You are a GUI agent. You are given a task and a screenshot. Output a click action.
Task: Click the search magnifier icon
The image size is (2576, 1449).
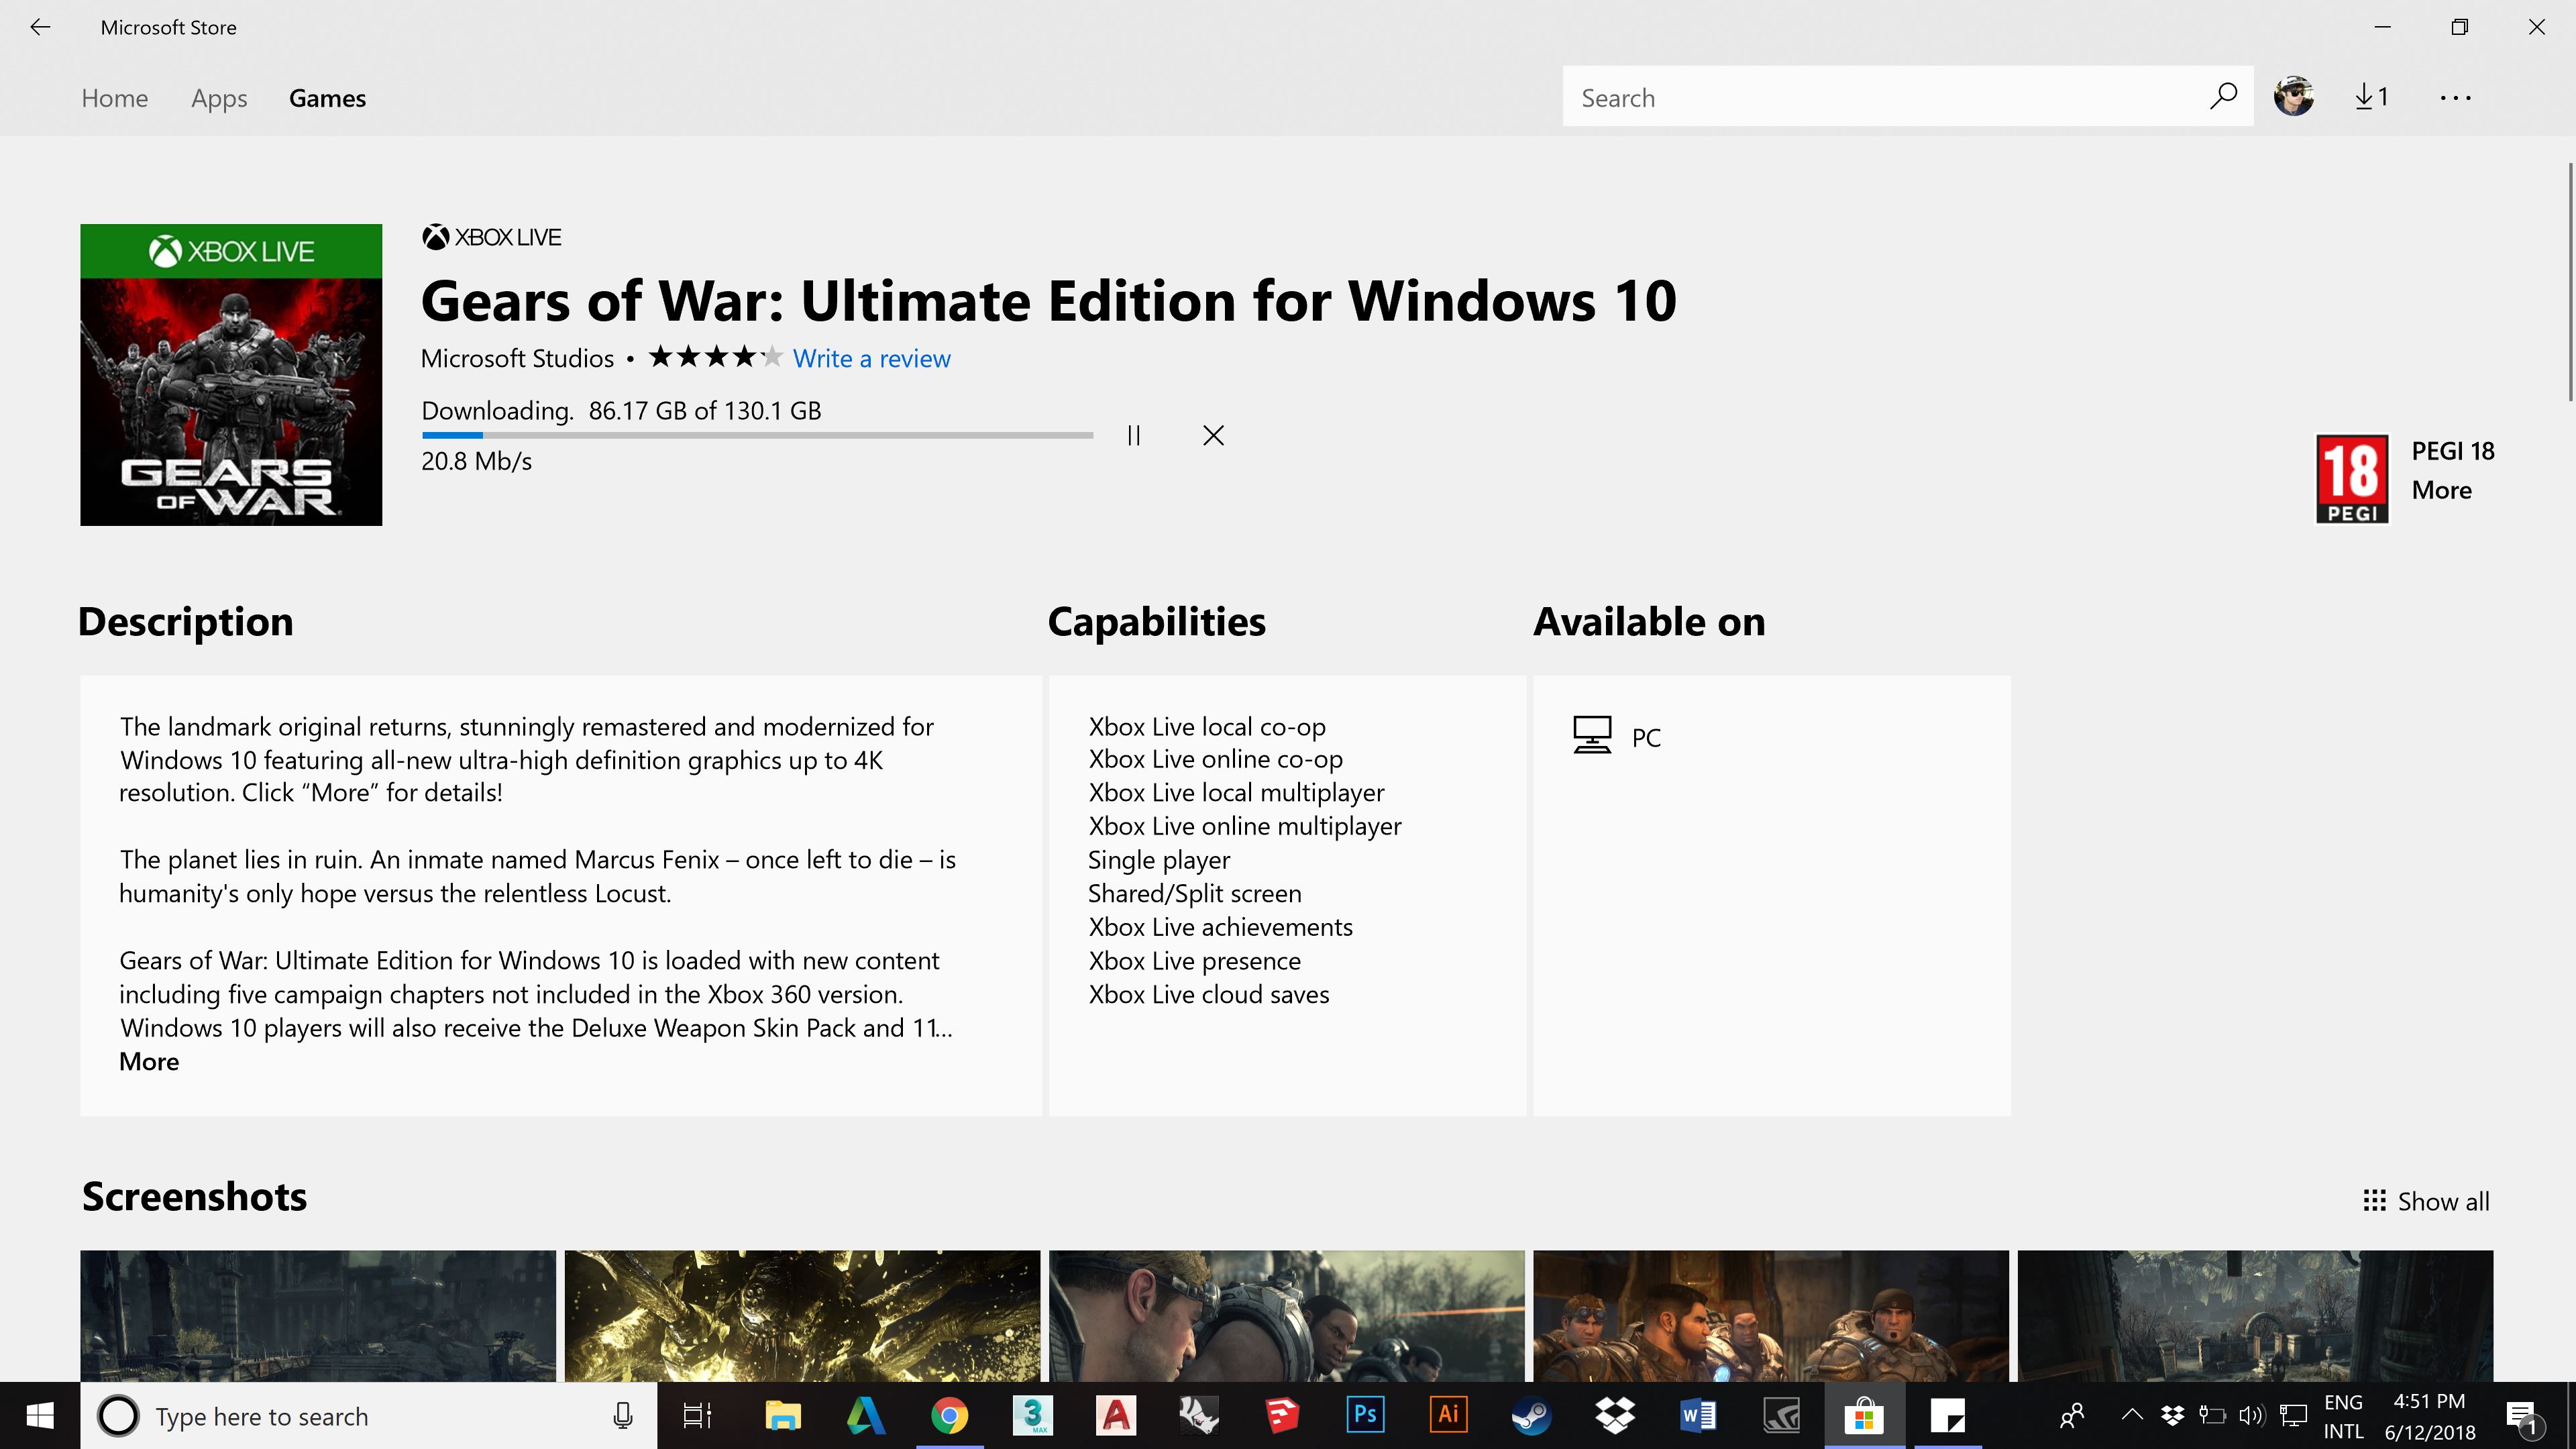[x=2223, y=96]
